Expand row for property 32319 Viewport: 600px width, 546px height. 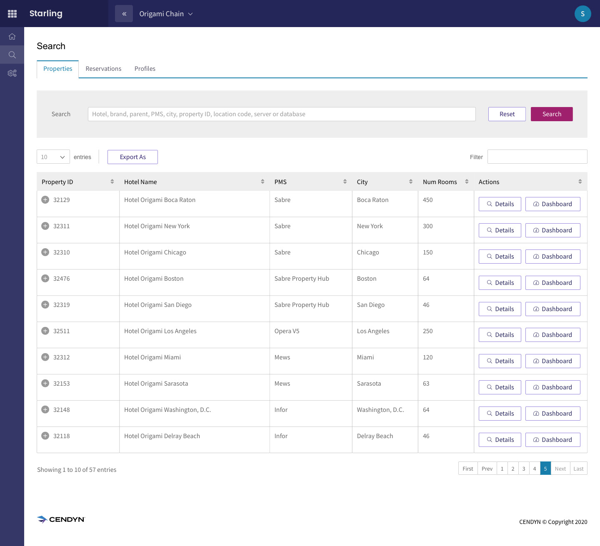click(45, 305)
